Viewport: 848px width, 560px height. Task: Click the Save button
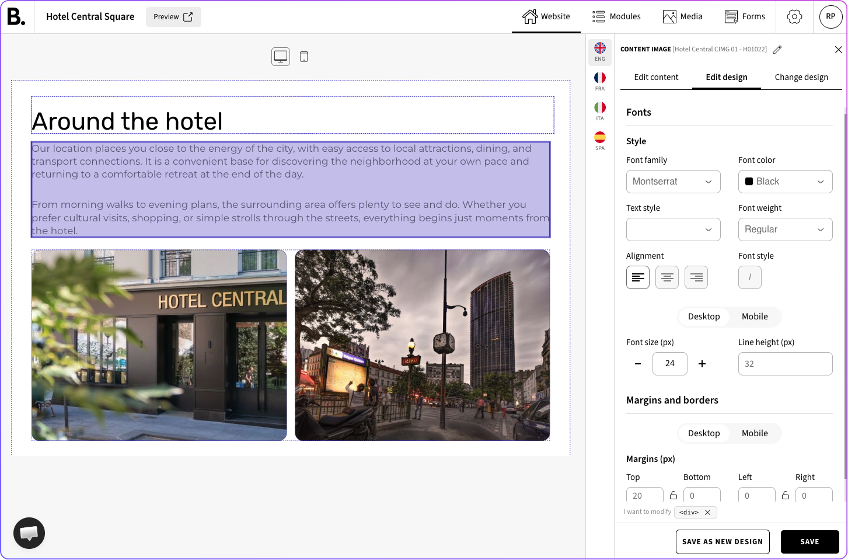(810, 542)
